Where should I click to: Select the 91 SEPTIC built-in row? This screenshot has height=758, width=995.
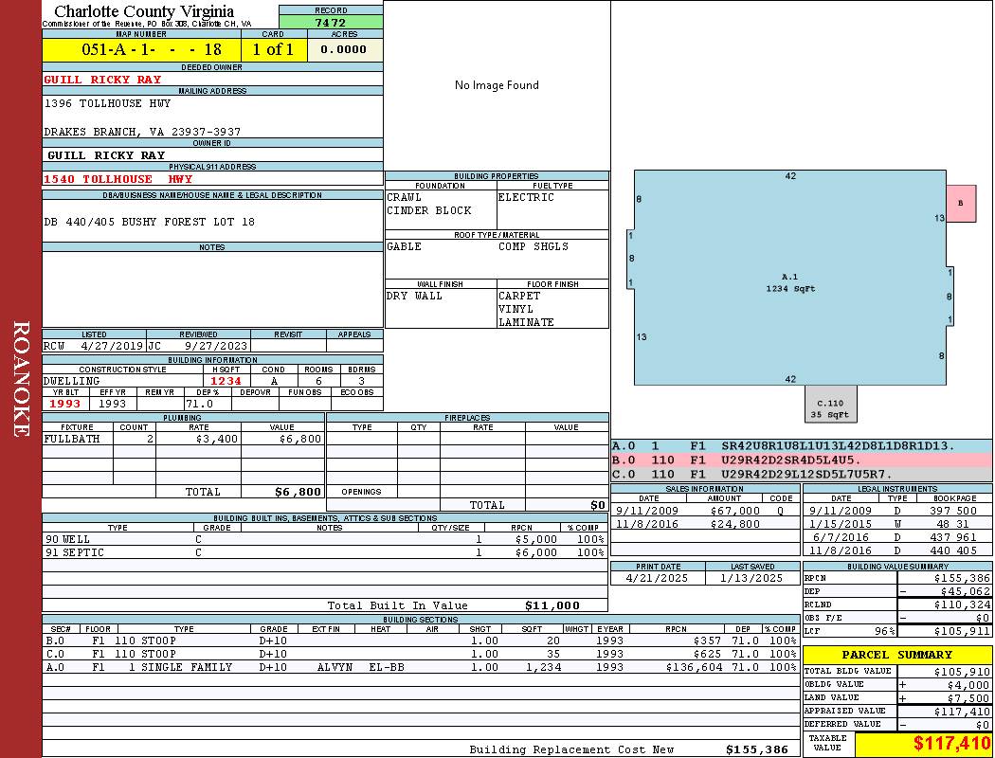click(x=323, y=552)
